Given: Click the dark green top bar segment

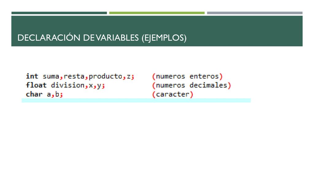Looking at the screenshot, I should 59,13.
